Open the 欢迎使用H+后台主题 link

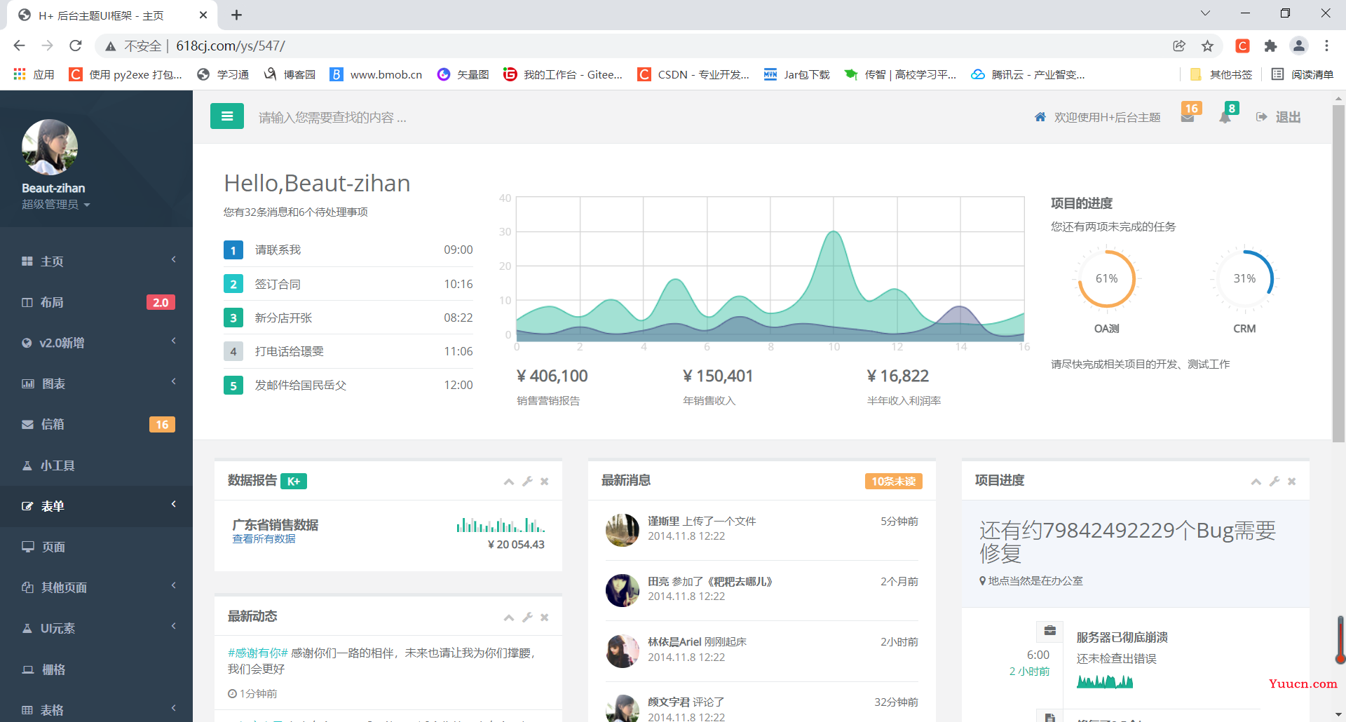(1107, 117)
